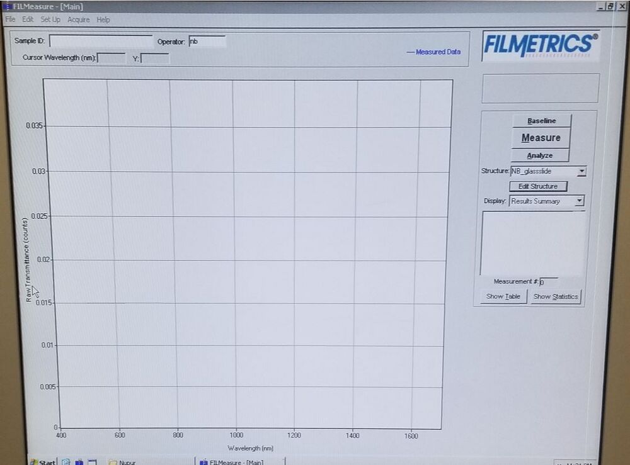Image resolution: width=630 pixels, height=465 pixels.
Task: Minimize the FILMeasure window
Action: tap(601, 6)
